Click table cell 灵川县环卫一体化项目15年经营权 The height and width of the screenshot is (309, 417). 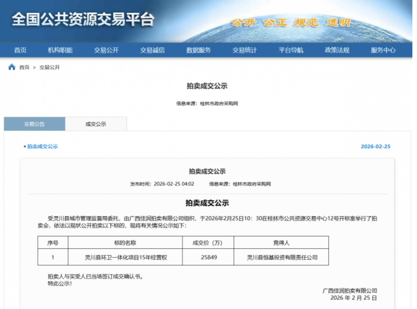coord(126,257)
